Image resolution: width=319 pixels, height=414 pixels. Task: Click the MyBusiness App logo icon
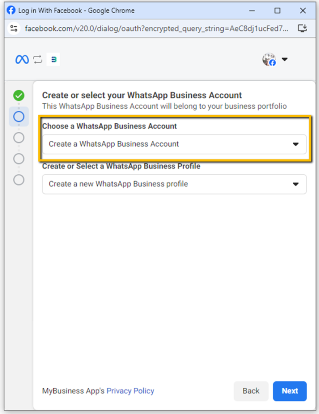click(x=54, y=59)
